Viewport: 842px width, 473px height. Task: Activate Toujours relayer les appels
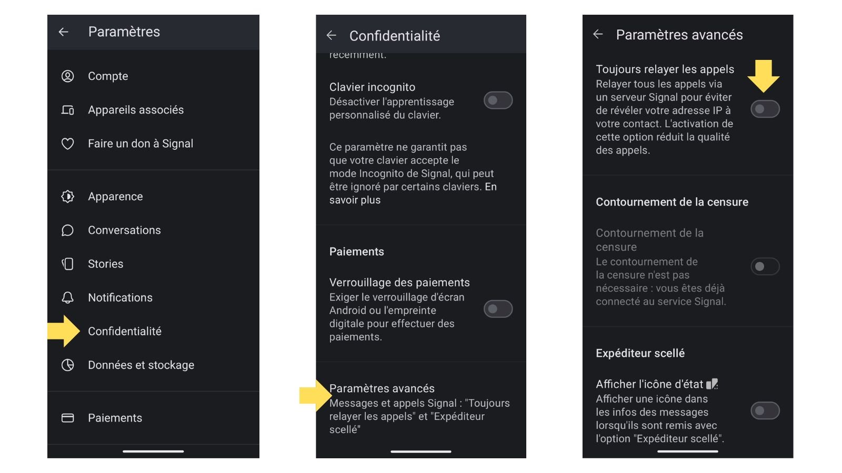point(764,109)
